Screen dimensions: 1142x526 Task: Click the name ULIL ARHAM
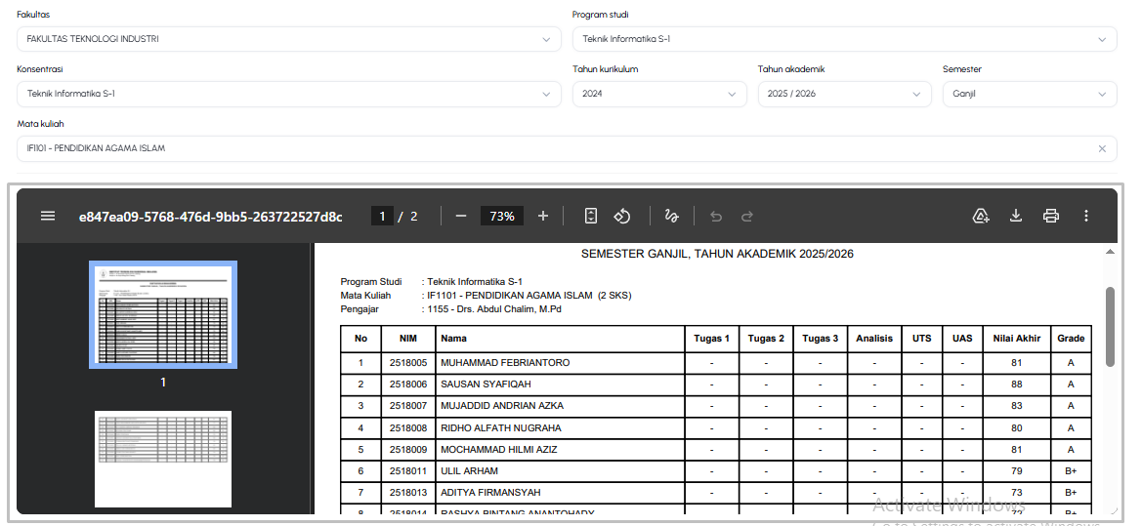(469, 471)
